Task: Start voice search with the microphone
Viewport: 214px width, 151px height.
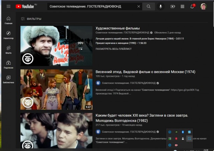Action: pos(160,6)
